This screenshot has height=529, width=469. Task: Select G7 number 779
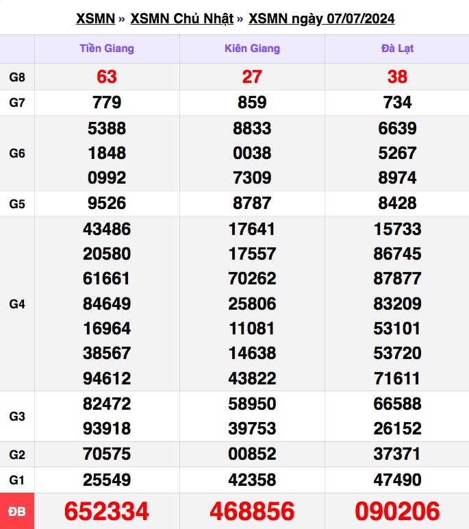(107, 102)
